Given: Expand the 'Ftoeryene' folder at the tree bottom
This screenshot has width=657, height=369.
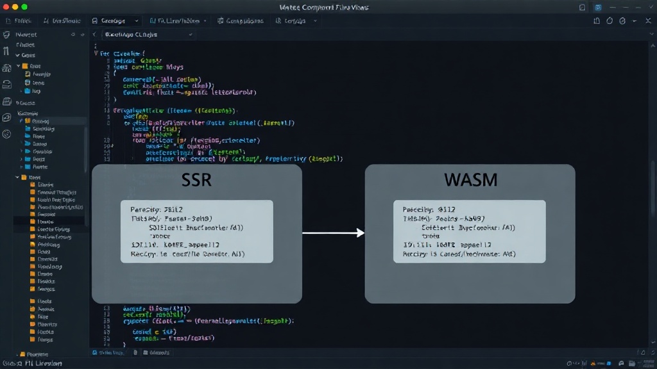Looking at the screenshot, I should pos(17,354).
